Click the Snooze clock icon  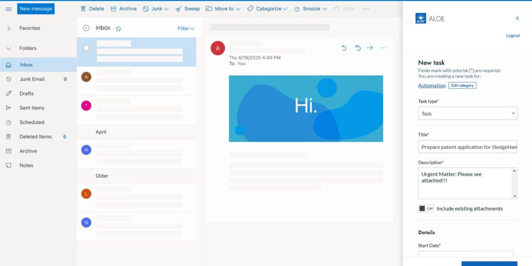pyautogui.click(x=297, y=9)
